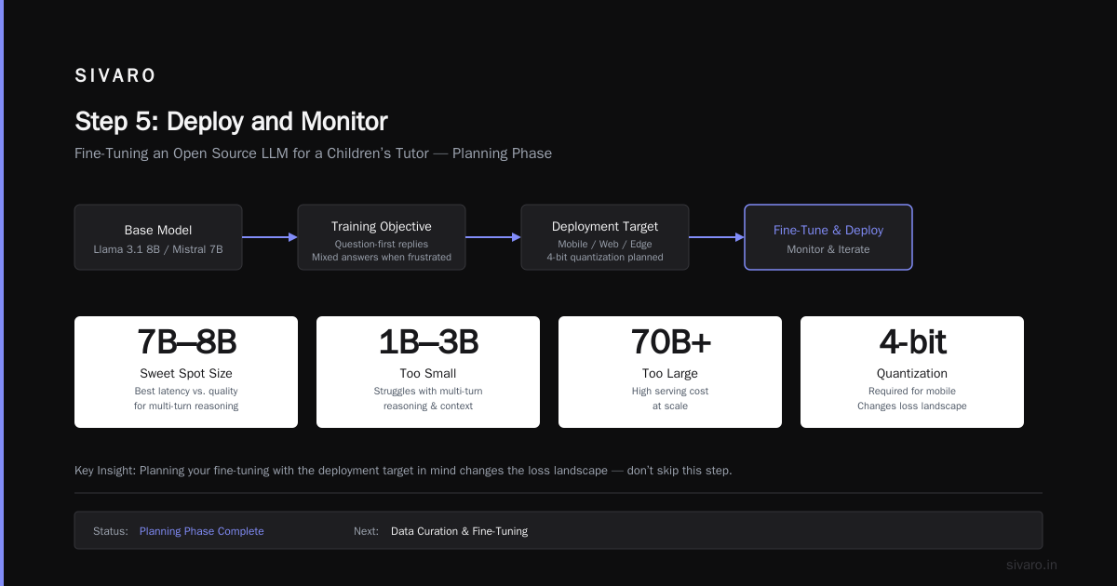Open the Training Objective flow box
Screen dimensions: 1117x586
pos(382,237)
